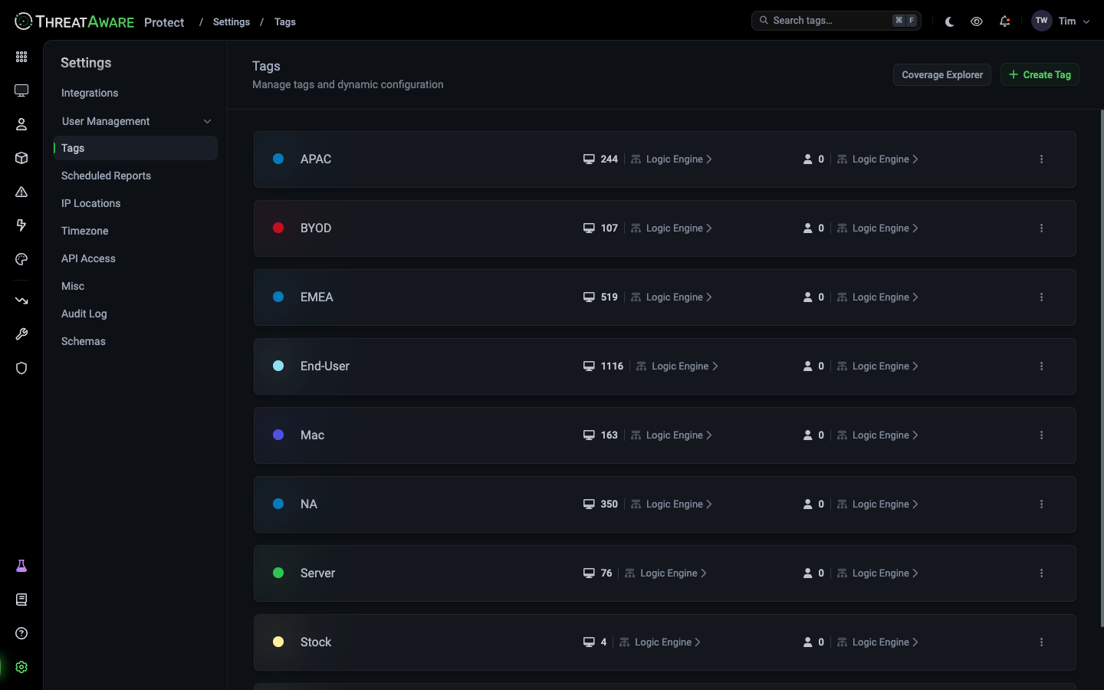
Task: Open the Tim user account dropdown
Action: tap(1061, 21)
